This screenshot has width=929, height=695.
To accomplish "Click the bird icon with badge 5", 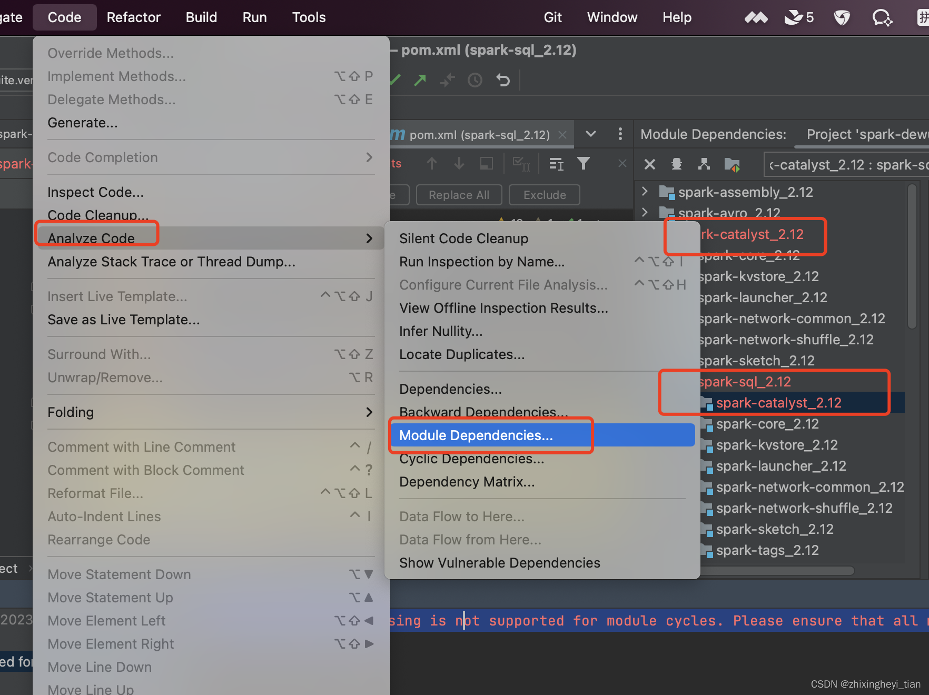I will (799, 18).
